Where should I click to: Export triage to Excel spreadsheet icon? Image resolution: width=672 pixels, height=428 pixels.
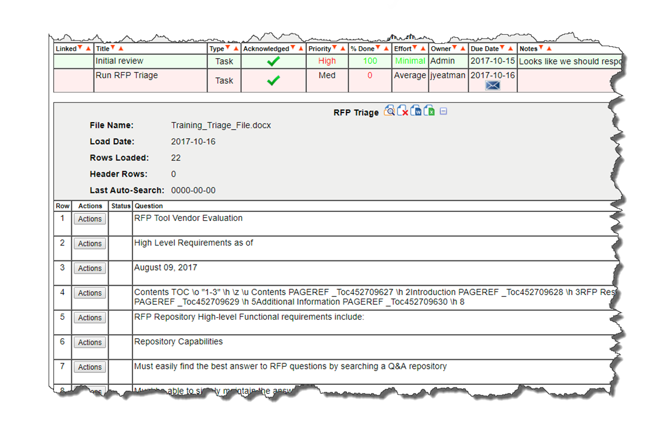click(429, 111)
